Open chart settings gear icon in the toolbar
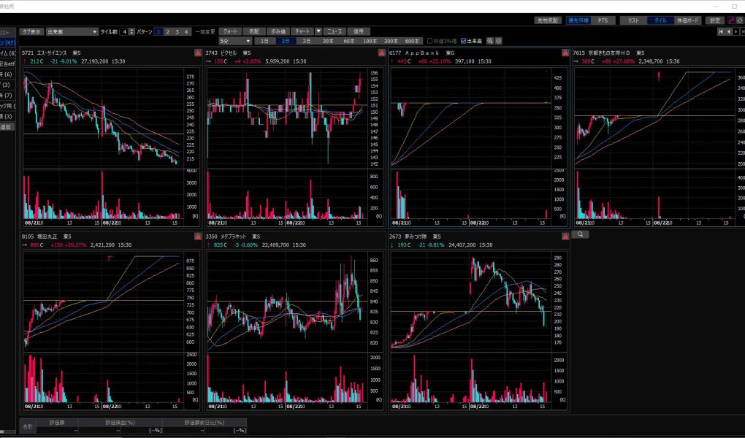Screen dimensions: 745x438 [x=499, y=41]
